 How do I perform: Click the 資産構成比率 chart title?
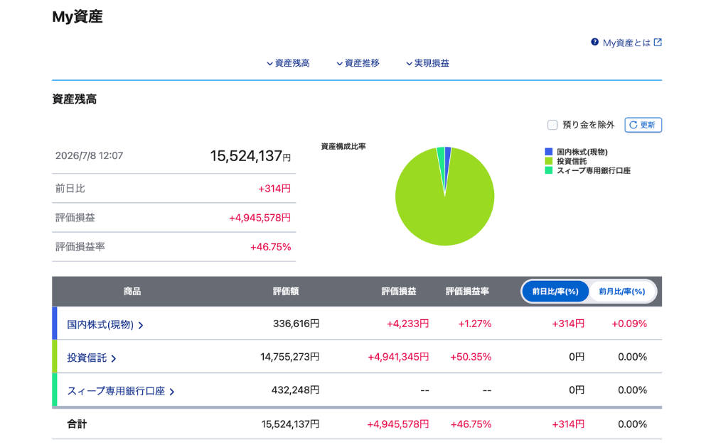pos(343,146)
